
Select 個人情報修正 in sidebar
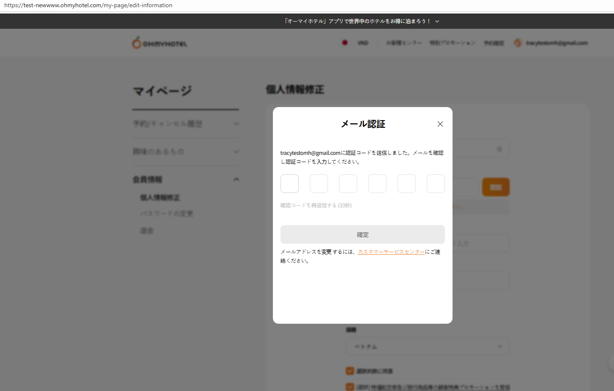[x=160, y=198]
